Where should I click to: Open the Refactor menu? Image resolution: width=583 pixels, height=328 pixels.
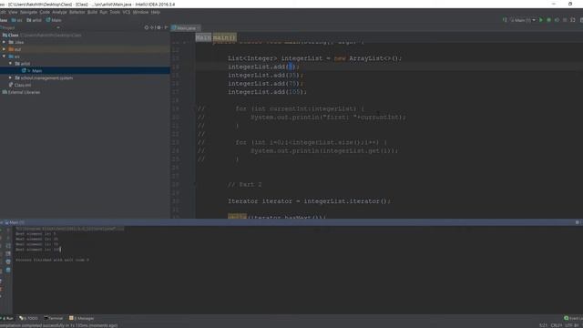click(77, 12)
